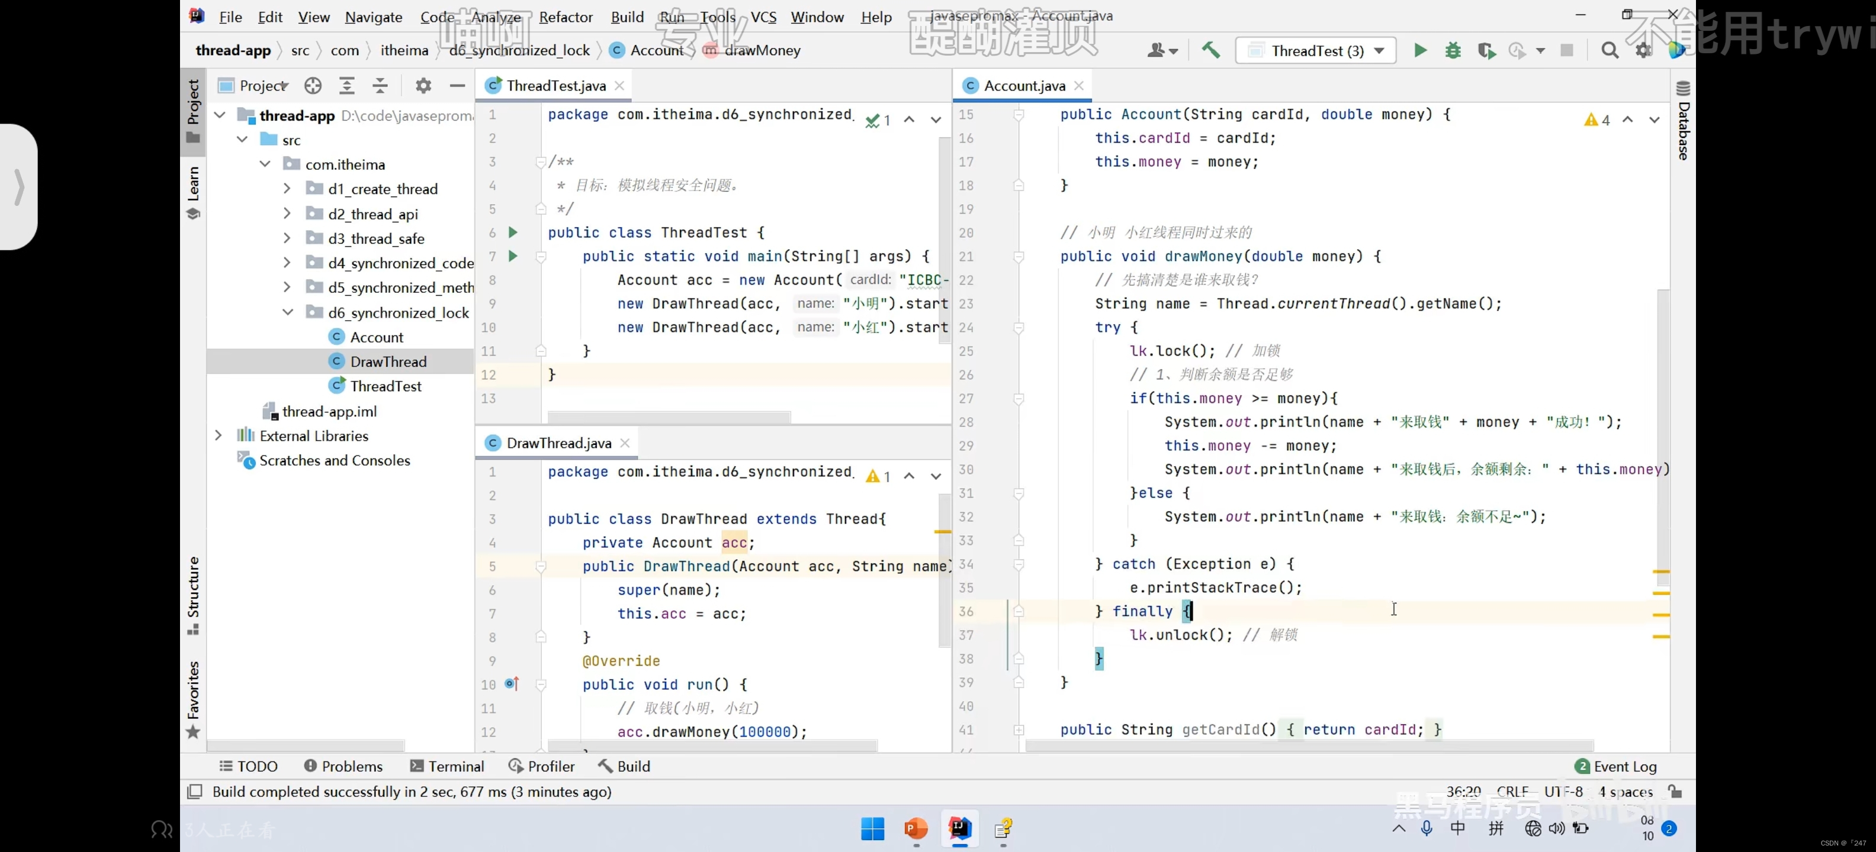Start debugging with the Debug bug icon
Screen dimensions: 1876x852
pyautogui.click(x=1453, y=50)
